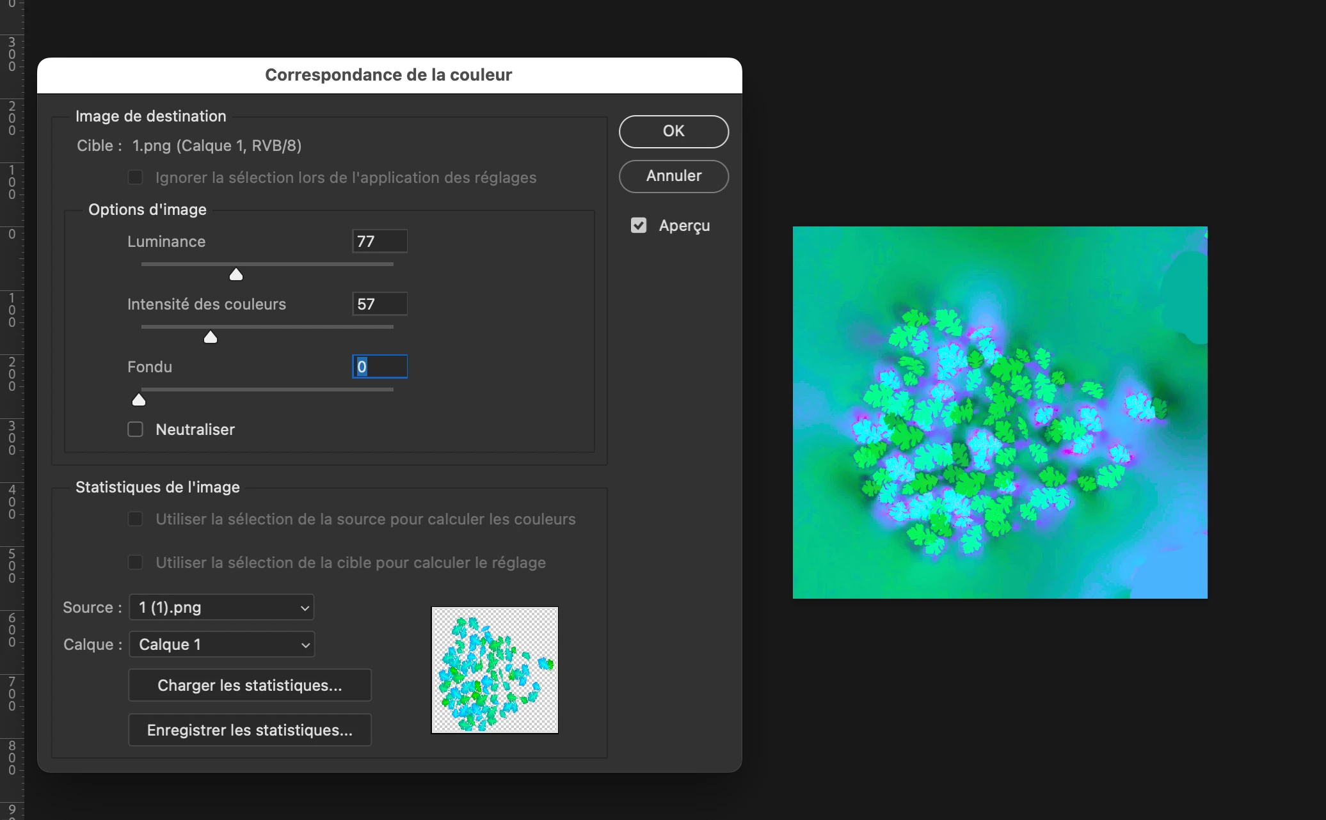Click the Luminance value field

(379, 241)
